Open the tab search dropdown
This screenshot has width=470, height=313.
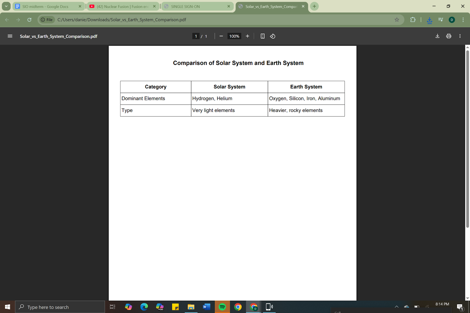[6, 6]
